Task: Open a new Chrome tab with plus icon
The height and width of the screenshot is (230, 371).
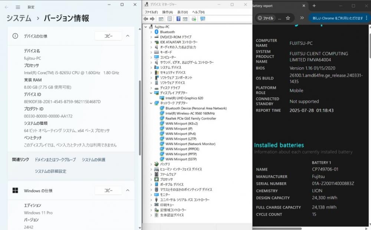Action: coord(314,6)
